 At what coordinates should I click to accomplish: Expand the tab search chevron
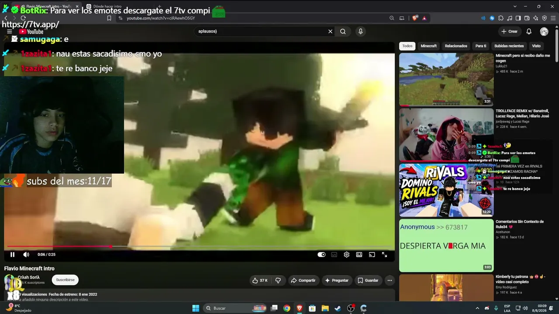(x=515, y=7)
